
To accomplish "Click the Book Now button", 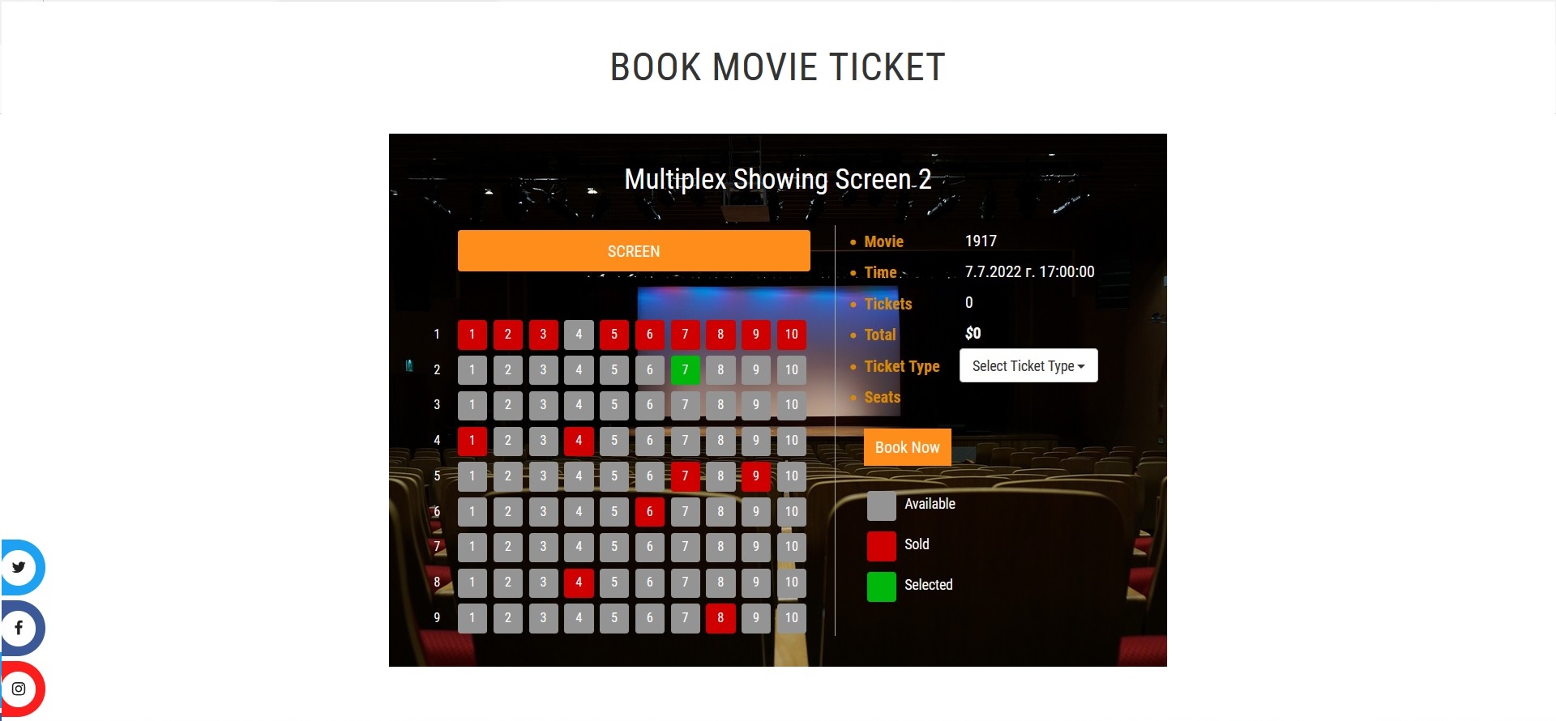I will (908, 447).
